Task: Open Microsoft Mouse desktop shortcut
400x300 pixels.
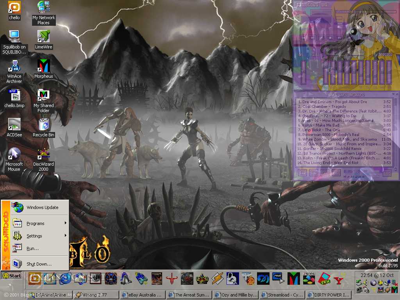Action: [14, 160]
